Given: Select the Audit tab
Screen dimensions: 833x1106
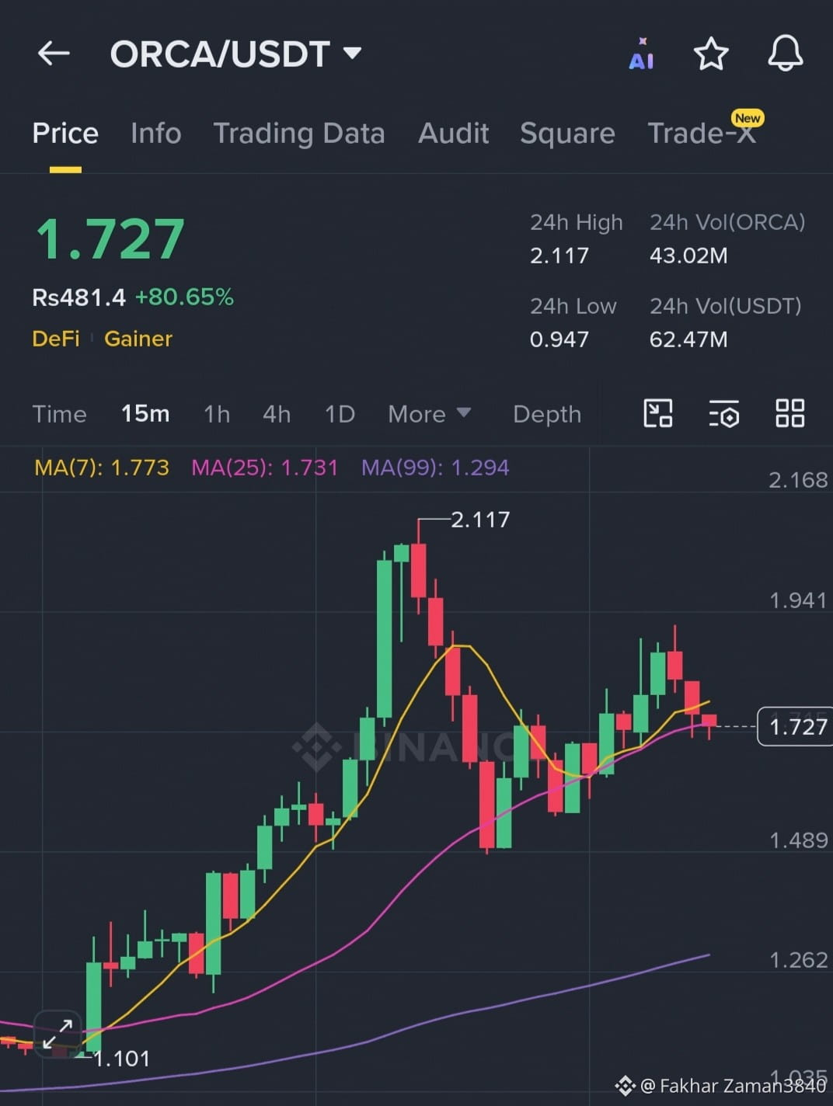Looking at the screenshot, I should [454, 134].
